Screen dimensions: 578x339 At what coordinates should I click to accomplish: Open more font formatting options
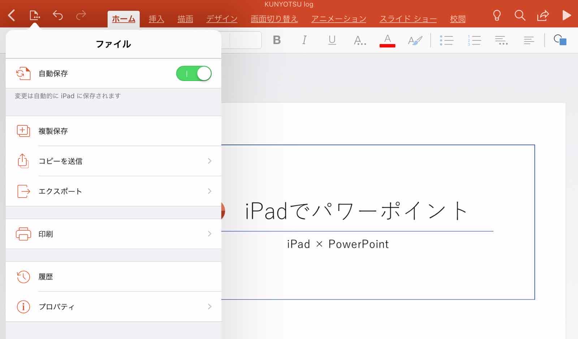[x=360, y=40]
